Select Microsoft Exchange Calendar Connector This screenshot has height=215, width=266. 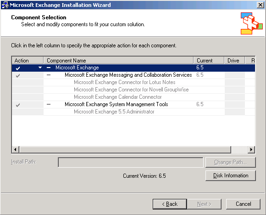tap(117, 97)
